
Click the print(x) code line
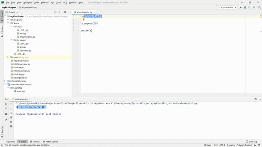tap(87, 31)
